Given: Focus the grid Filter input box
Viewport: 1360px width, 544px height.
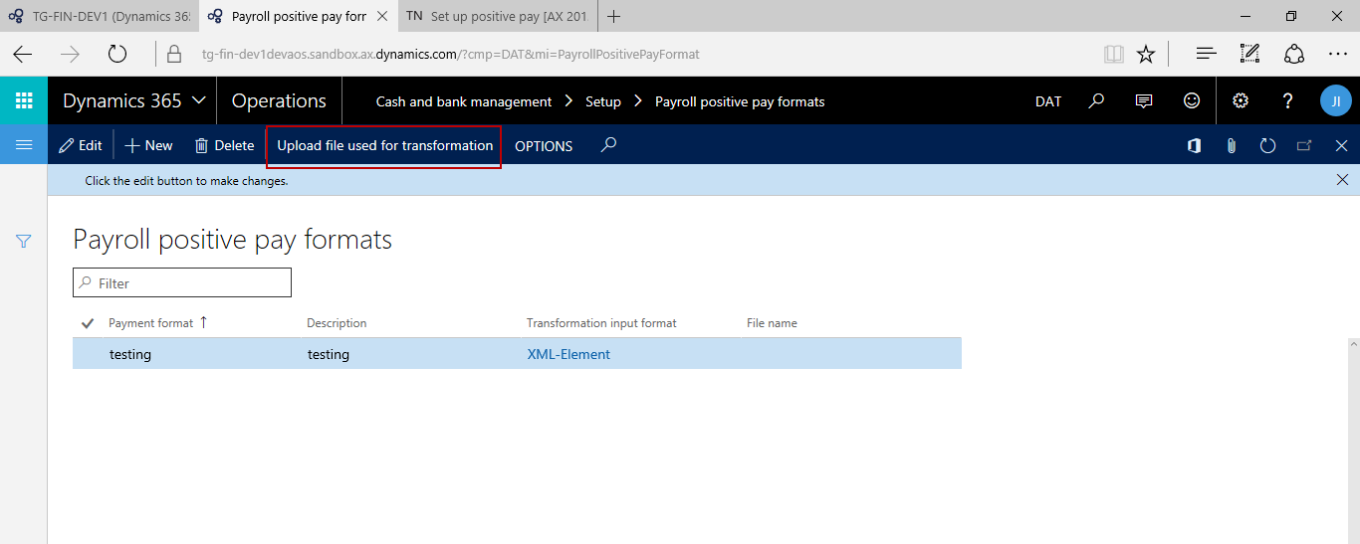Looking at the screenshot, I should [x=182, y=282].
